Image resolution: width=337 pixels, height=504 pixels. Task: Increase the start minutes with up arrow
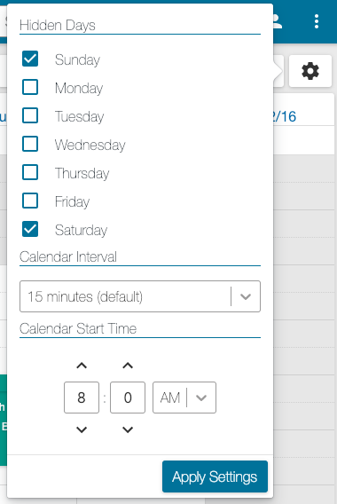128,366
